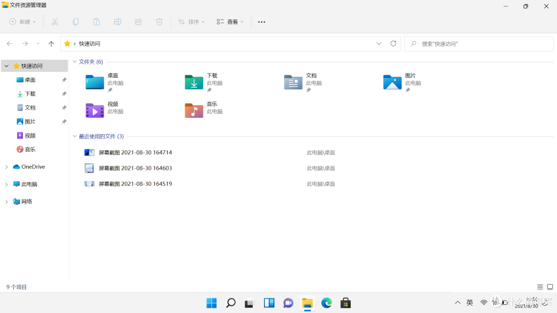Collapse 快速访问 in the navigation pane
Image resolution: width=557 pixels, height=313 pixels.
click(x=6, y=66)
